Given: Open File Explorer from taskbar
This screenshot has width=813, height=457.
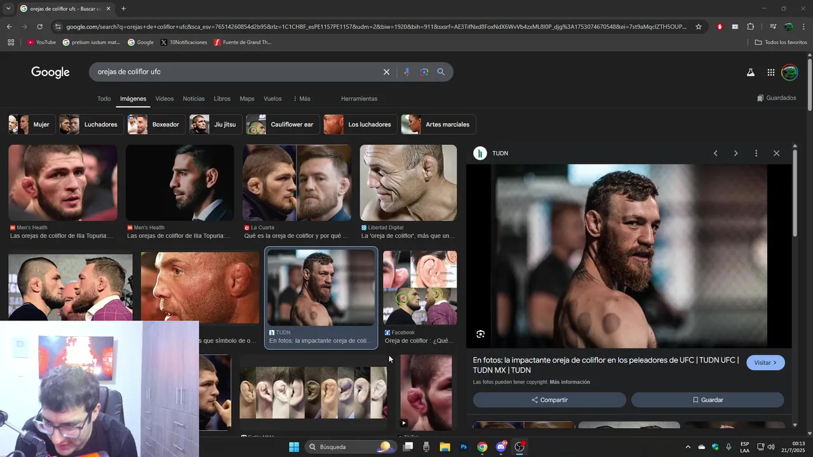Looking at the screenshot, I should point(445,447).
